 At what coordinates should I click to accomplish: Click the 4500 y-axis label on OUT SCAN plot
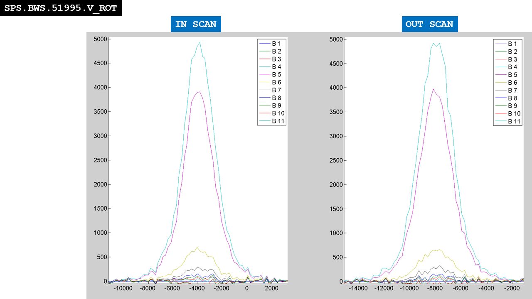pyautogui.click(x=335, y=64)
